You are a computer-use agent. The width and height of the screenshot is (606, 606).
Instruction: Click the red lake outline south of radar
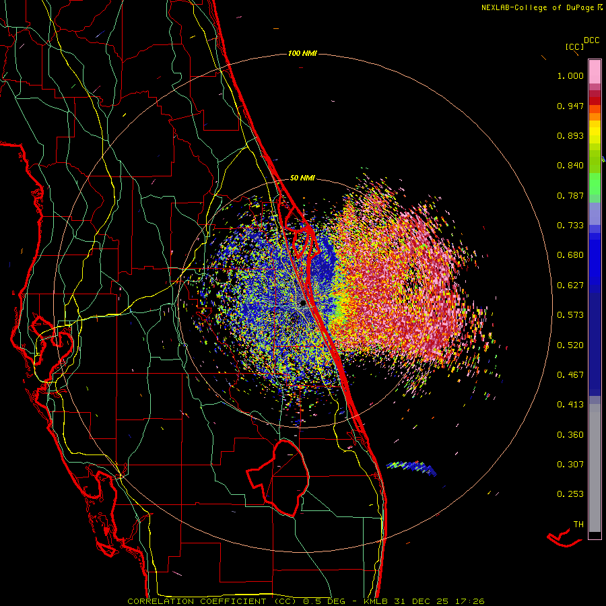(x=279, y=477)
